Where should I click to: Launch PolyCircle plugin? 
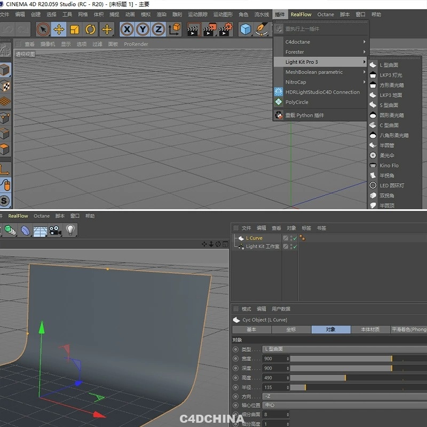click(321, 102)
